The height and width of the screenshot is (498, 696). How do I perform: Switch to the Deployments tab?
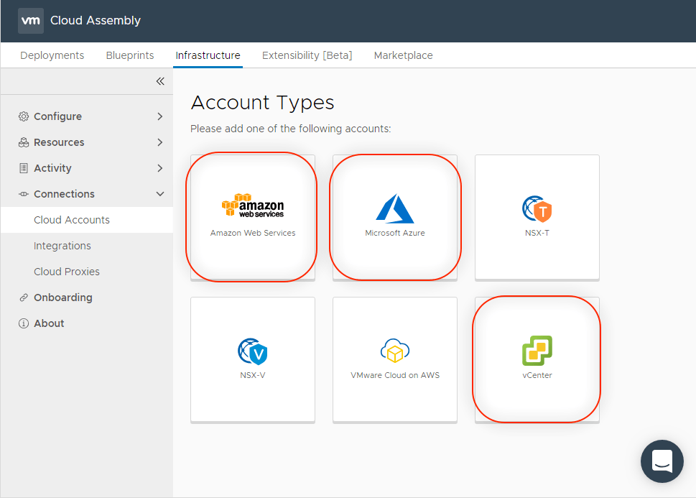52,55
